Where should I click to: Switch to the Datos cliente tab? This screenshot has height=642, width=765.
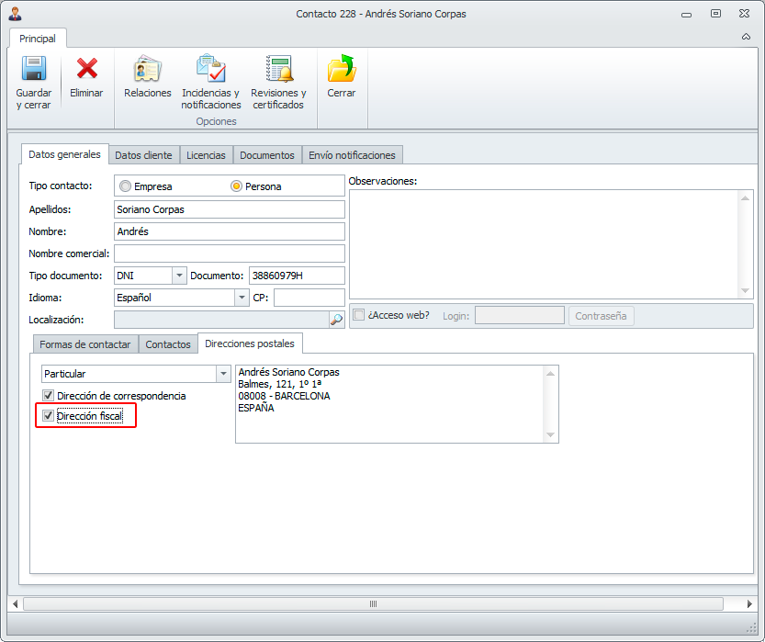point(143,155)
